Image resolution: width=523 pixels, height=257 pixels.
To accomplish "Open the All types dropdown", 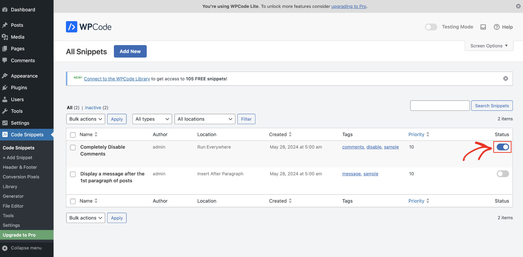I will point(152,119).
